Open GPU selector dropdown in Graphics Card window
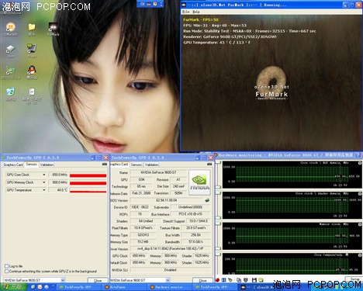Viewport: 363px width, 291px height. [x=168, y=280]
